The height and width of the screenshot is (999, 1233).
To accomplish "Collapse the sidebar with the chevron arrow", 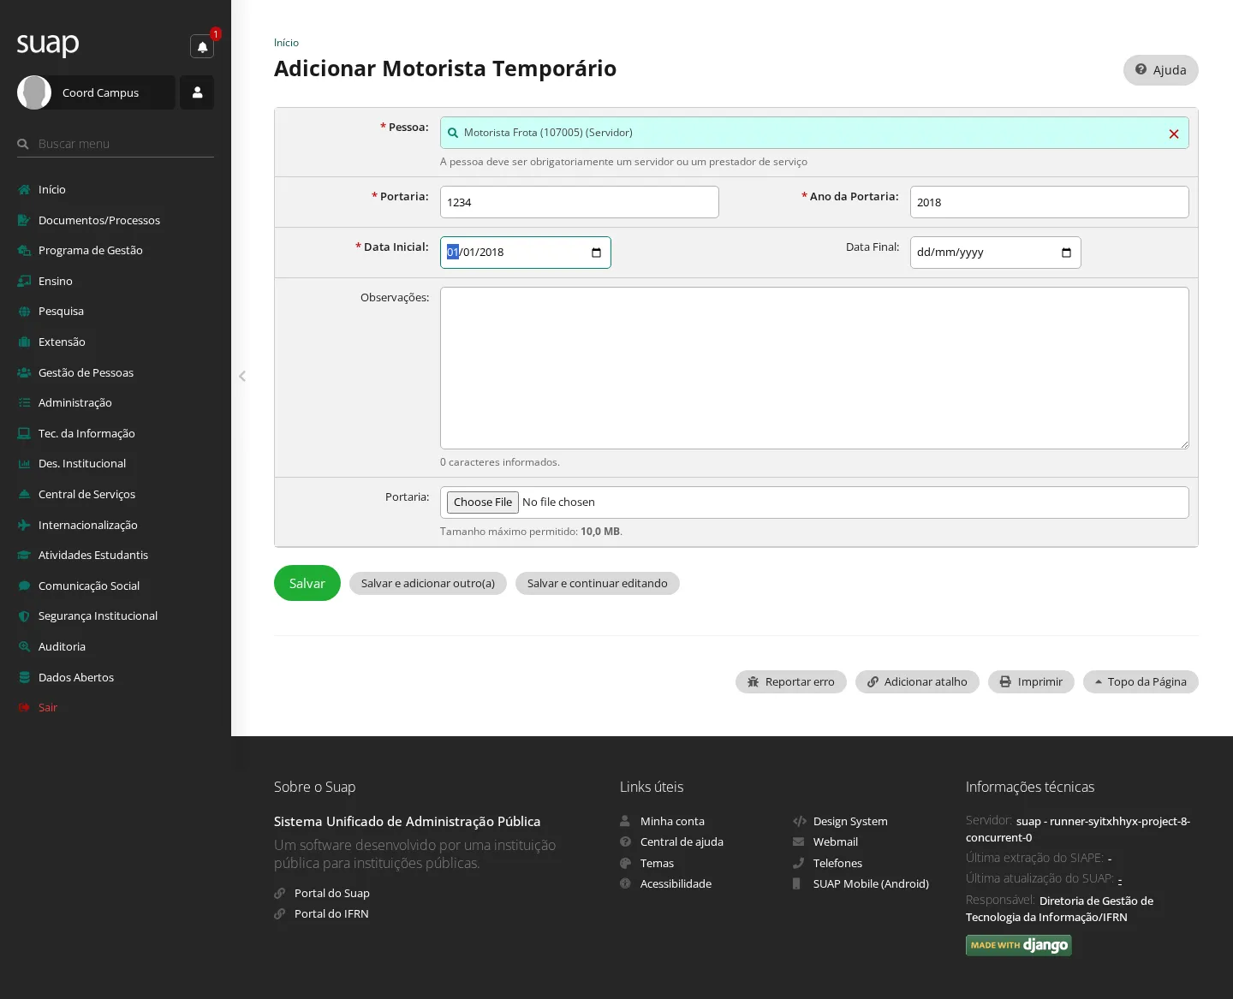I will pos(242,376).
